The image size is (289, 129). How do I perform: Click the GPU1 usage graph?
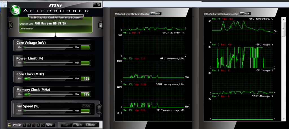click(x=243, y=57)
